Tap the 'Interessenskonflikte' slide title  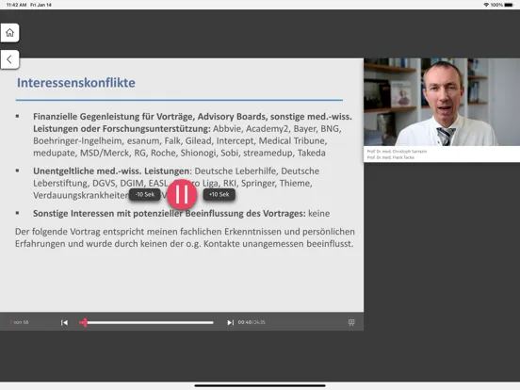76,83
